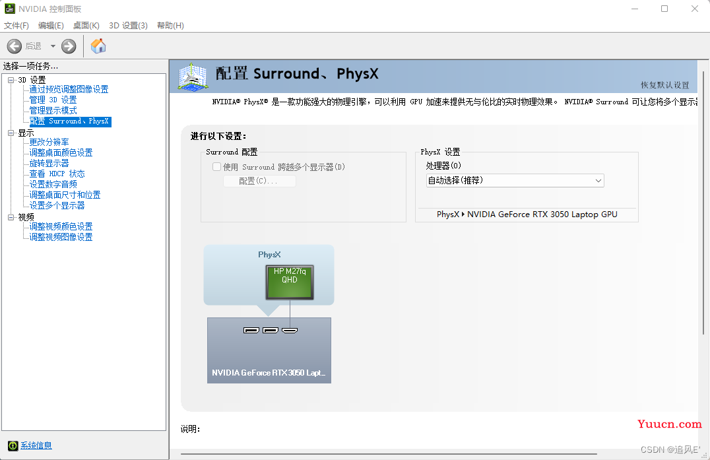This screenshot has height=460, width=710.
Task: Maximize the NVIDIA control panel window
Action: tap(664, 9)
